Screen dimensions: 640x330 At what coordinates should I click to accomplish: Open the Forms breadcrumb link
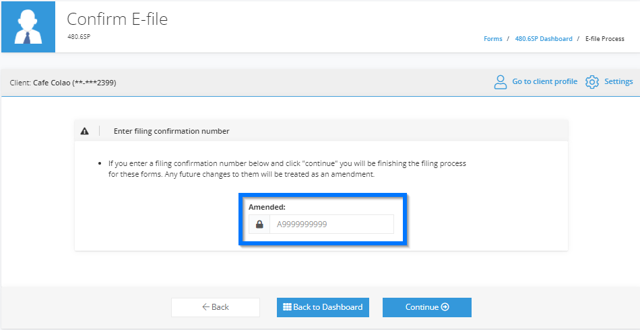pos(493,39)
